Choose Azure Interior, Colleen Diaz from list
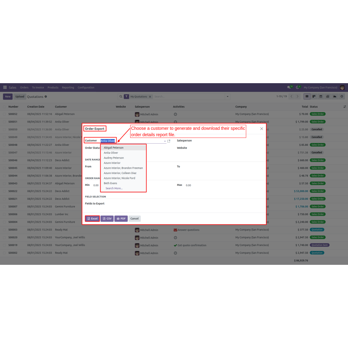 [x=120, y=173]
